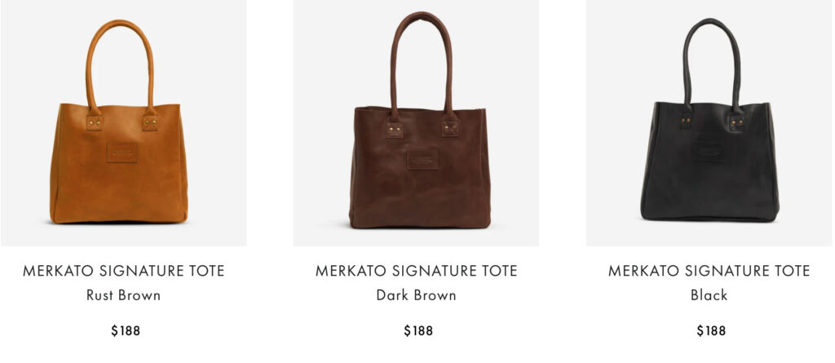Open the Black tote product image
Image resolution: width=835 pixels, height=363 pixels.
(710, 122)
